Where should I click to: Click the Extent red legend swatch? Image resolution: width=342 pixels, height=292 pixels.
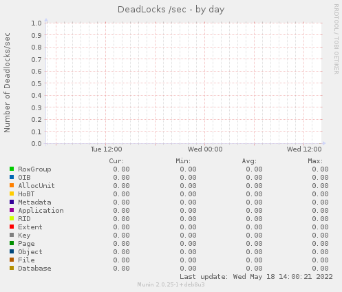pos(12,227)
